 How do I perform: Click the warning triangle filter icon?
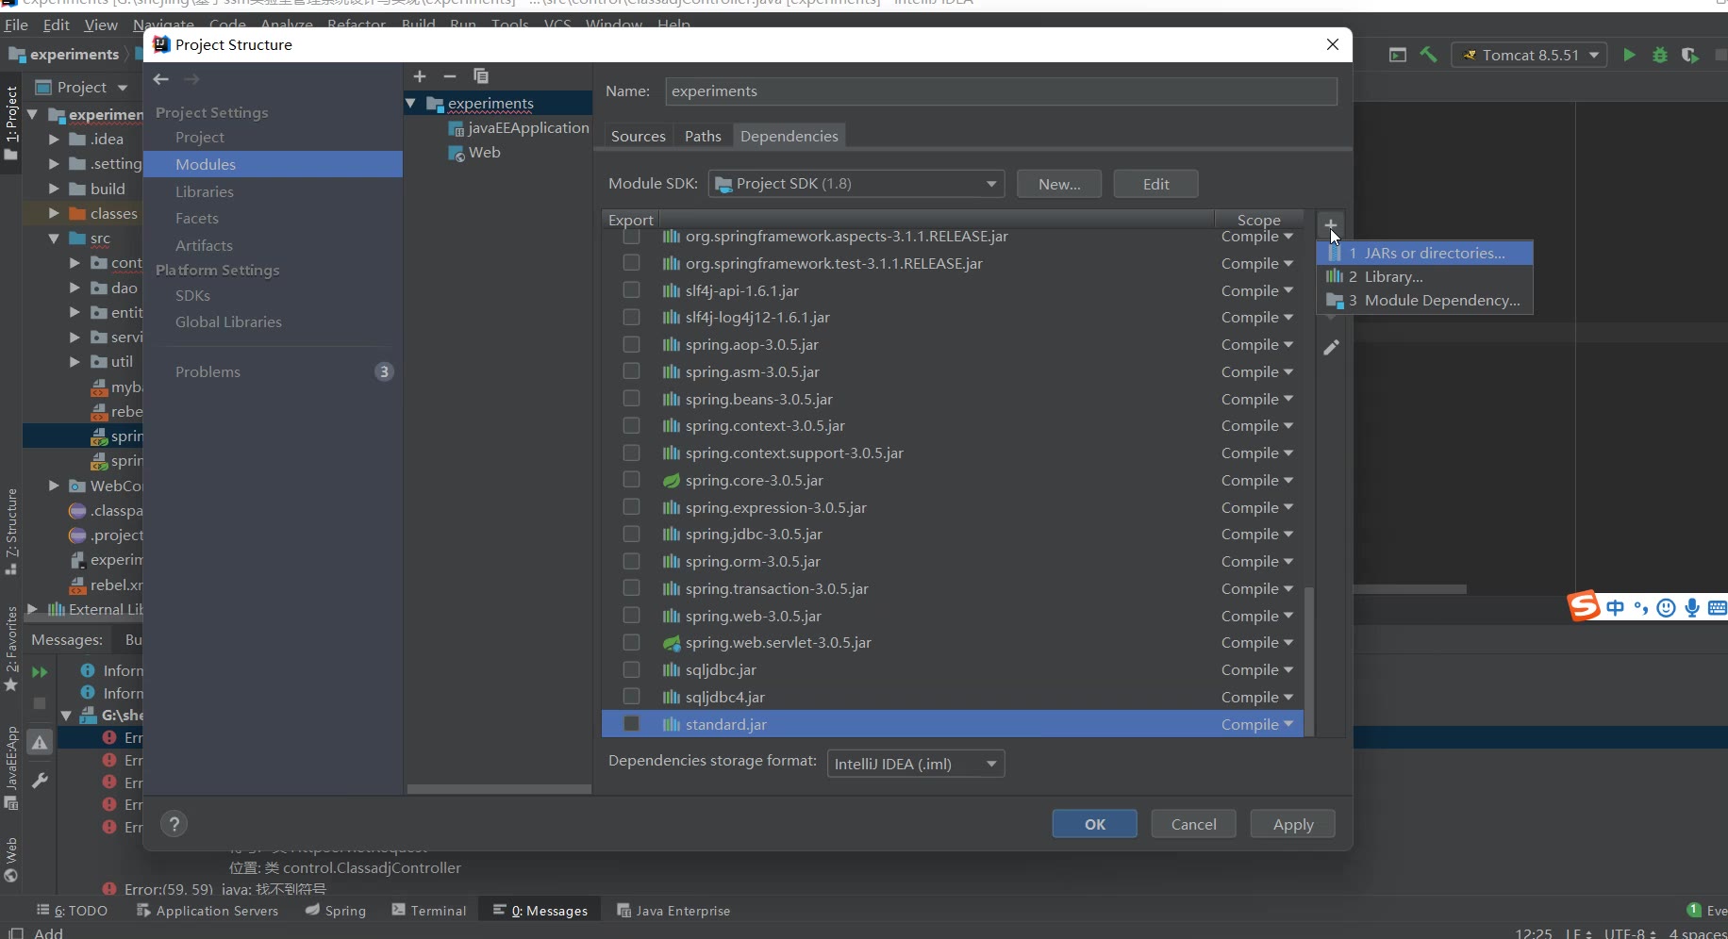click(40, 743)
